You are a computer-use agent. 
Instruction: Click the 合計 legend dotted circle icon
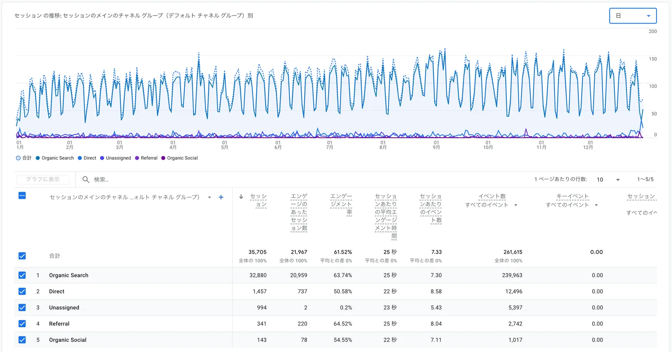pyautogui.click(x=18, y=158)
